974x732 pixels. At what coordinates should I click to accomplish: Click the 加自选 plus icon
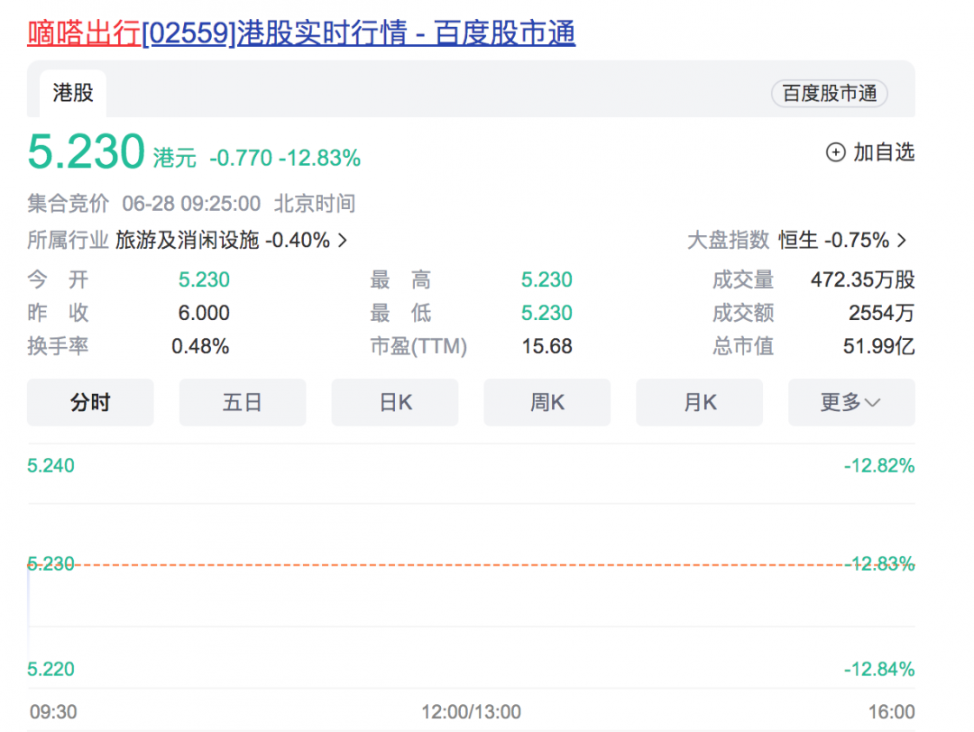tap(835, 153)
